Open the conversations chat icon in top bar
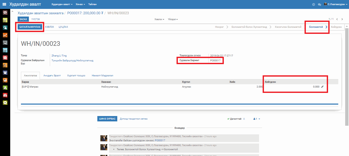 319,5
